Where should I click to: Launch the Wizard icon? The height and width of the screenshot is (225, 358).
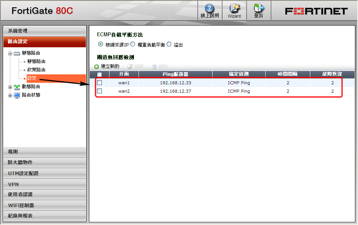point(234,8)
